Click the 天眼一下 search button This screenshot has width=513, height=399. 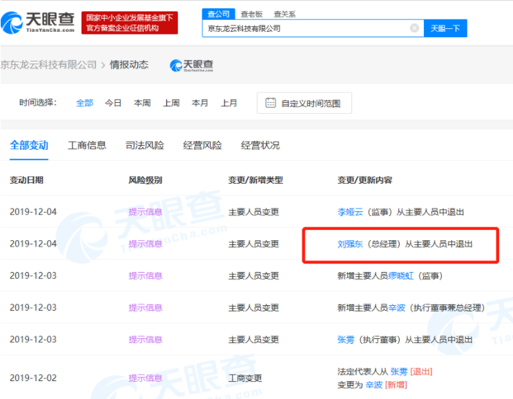(x=445, y=28)
